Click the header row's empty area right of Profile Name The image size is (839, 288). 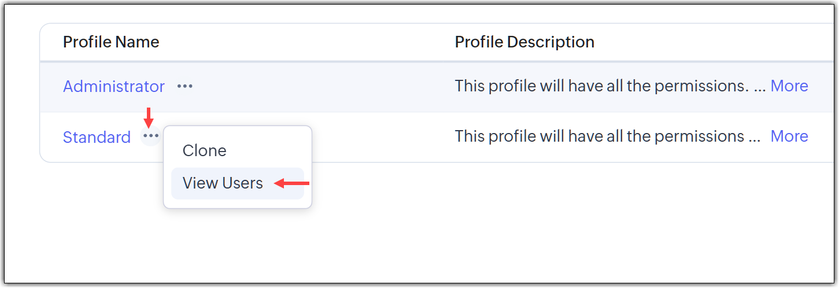click(x=306, y=42)
